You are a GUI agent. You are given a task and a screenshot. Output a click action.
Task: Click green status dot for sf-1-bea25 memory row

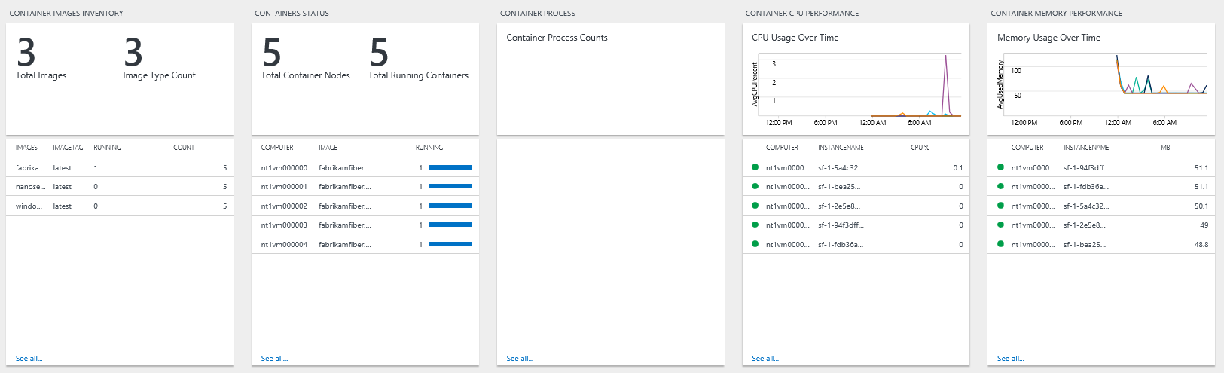click(1000, 244)
